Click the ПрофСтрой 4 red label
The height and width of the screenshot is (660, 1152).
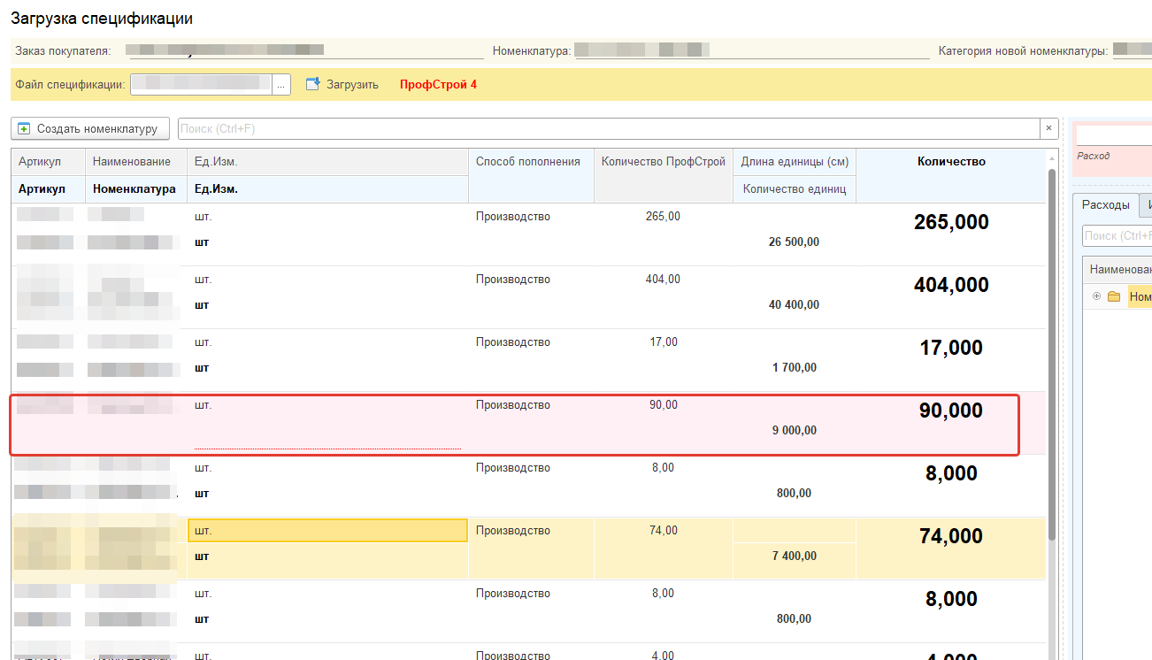[438, 85]
